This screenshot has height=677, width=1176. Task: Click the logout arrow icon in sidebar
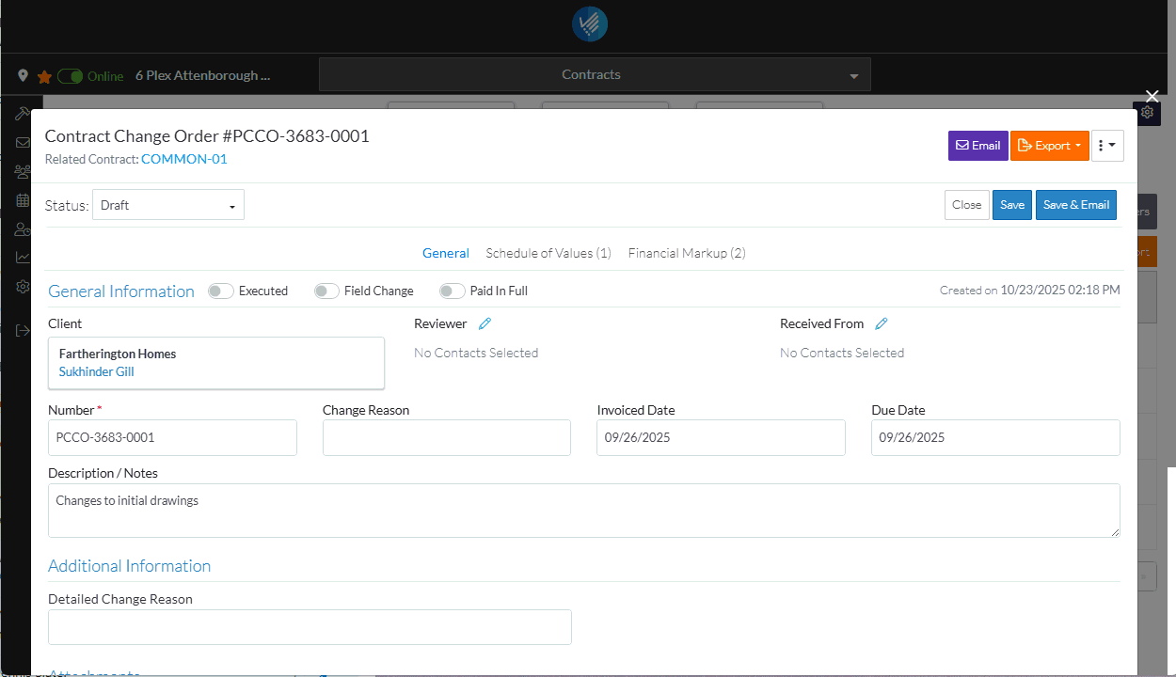click(x=23, y=330)
